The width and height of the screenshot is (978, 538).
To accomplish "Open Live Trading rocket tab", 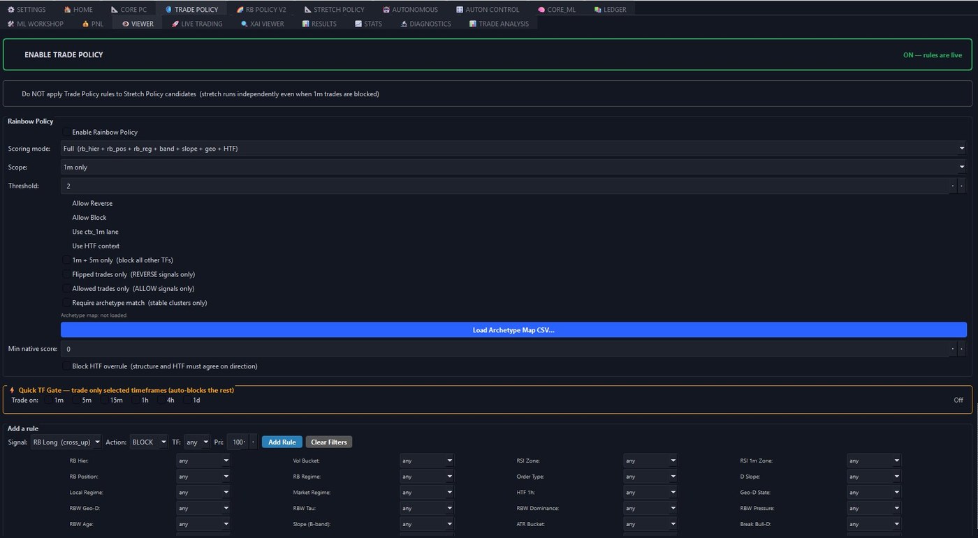I will tap(197, 24).
